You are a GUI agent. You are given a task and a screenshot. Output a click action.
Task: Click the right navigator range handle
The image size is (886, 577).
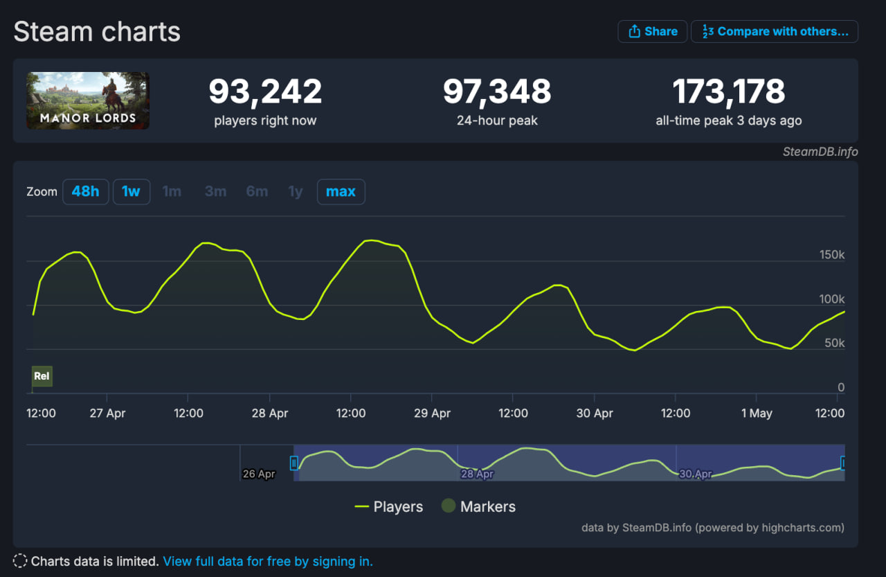842,463
